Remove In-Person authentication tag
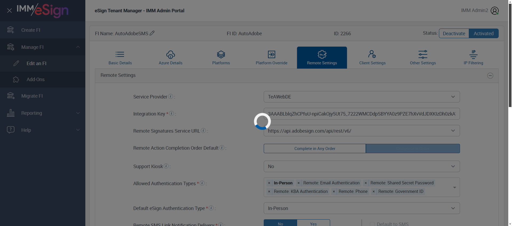The height and width of the screenshot is (226, 512). [269, 183]
